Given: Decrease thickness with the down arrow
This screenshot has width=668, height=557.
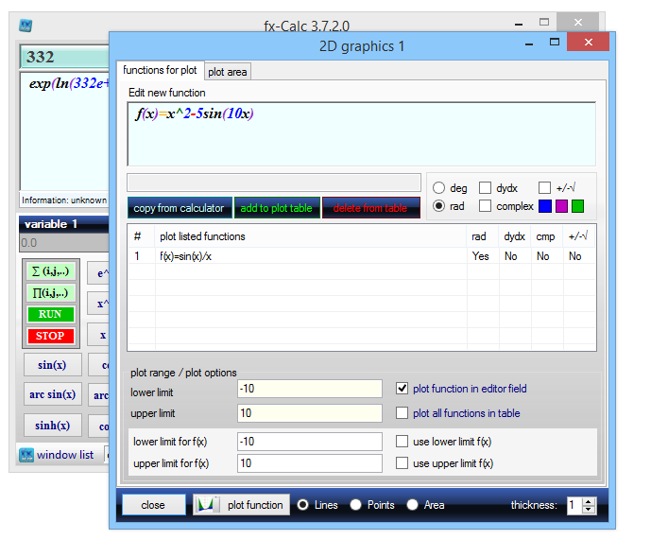Looking at the screenshot, I should pos(589,509).
